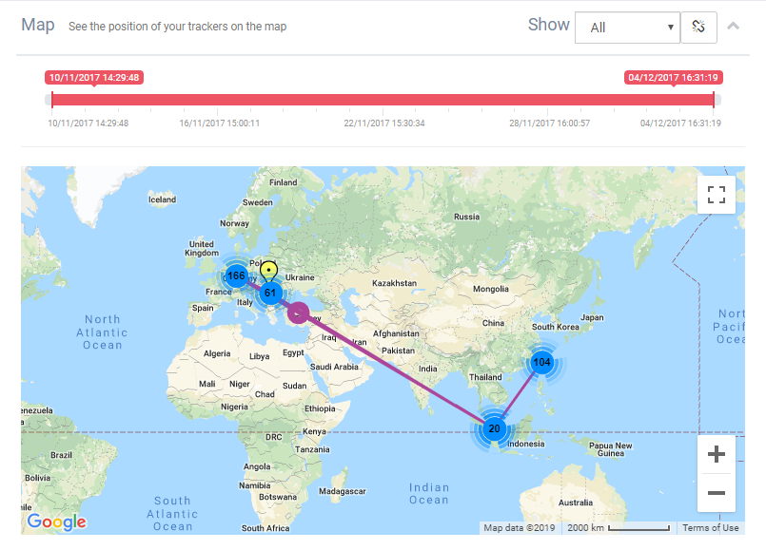Click the 166 tracker cluster marker
This screenshot has height=550, width=766.
(x=236, y=276)
